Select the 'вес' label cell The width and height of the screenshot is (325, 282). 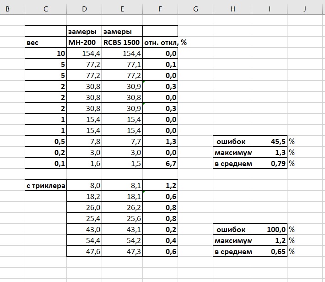point(46,43)
